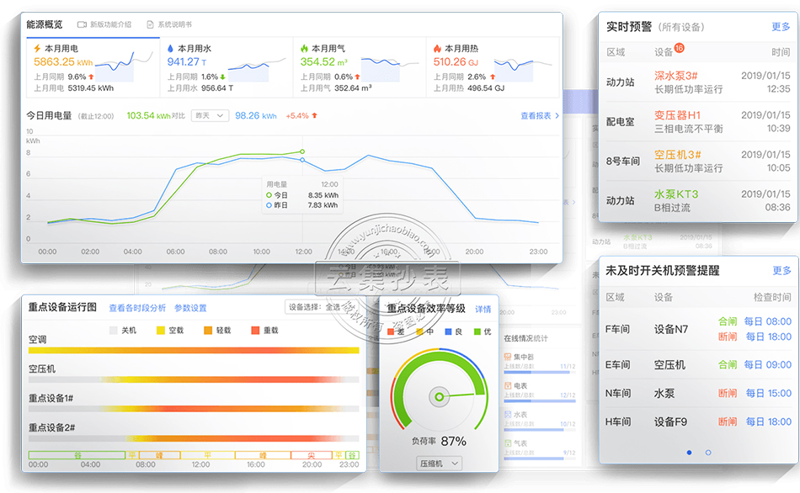Click the 集中器 icon in online statistics

pos(507,357)
